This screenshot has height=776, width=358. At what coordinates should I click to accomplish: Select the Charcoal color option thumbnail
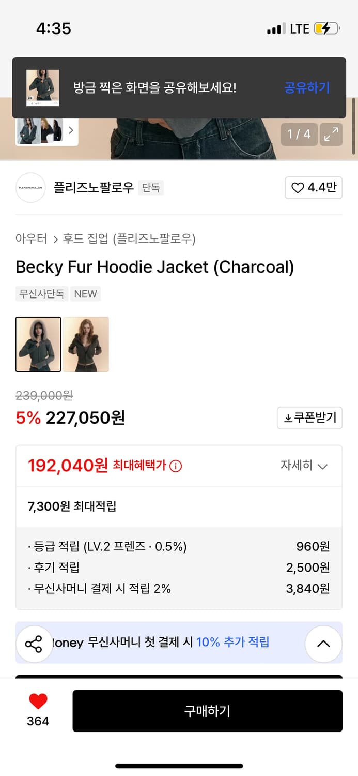click(38, 344)
